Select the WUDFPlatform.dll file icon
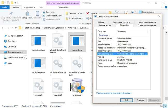Image resolution: width=168 pixels, height=108 pixels. click(x=58, y=63)
